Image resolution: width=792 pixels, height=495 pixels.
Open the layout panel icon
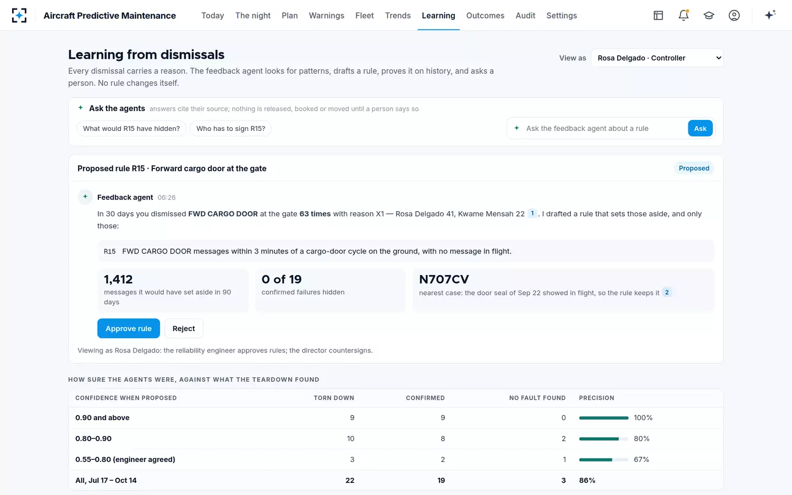point(658,15)
